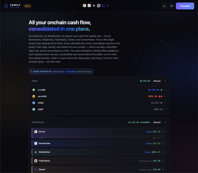Claim Curve rewards

[149, 132]
